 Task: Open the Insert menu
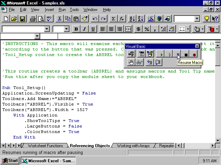click(x=49, y=10)
